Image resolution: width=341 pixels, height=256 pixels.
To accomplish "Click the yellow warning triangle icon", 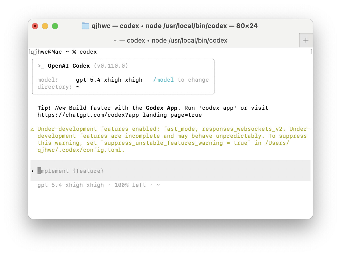I will click(x=32, y=129).
